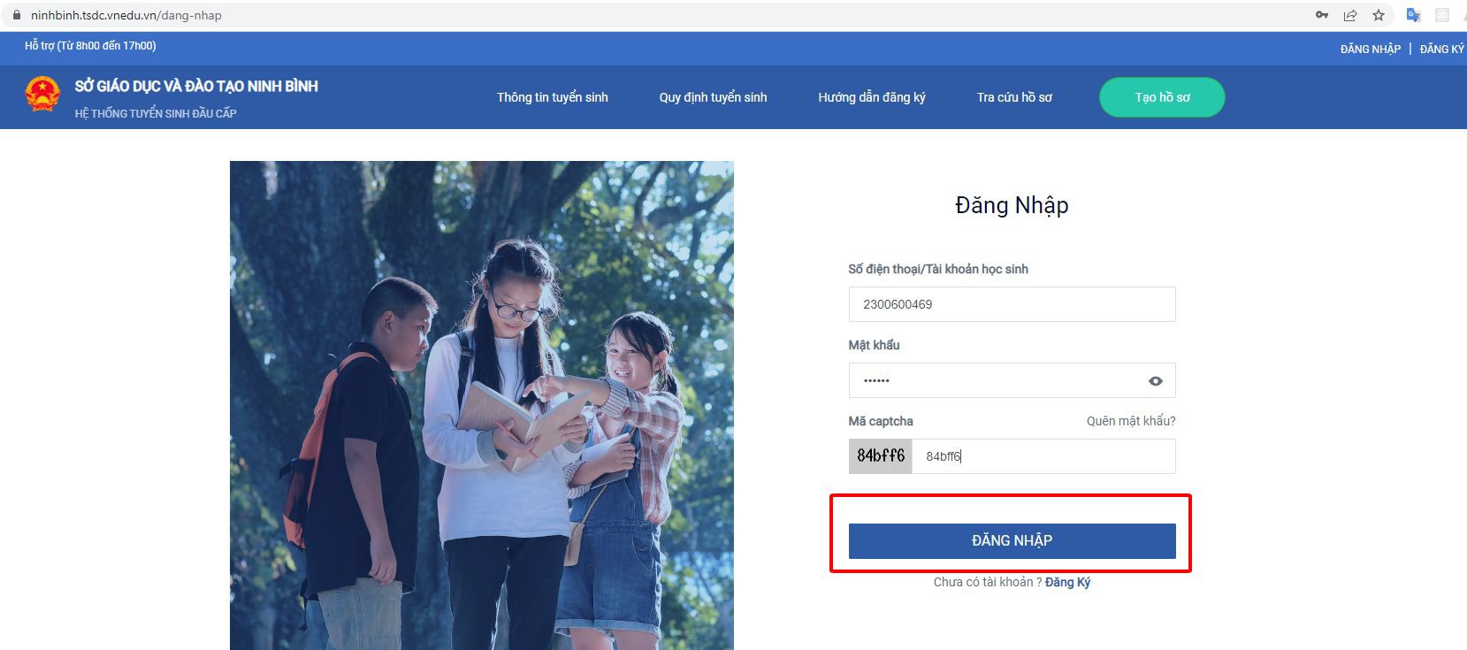Open the Hướng dẫn đăng ký menu
This screenshot has height=650, width=1467.
point(871,97)
